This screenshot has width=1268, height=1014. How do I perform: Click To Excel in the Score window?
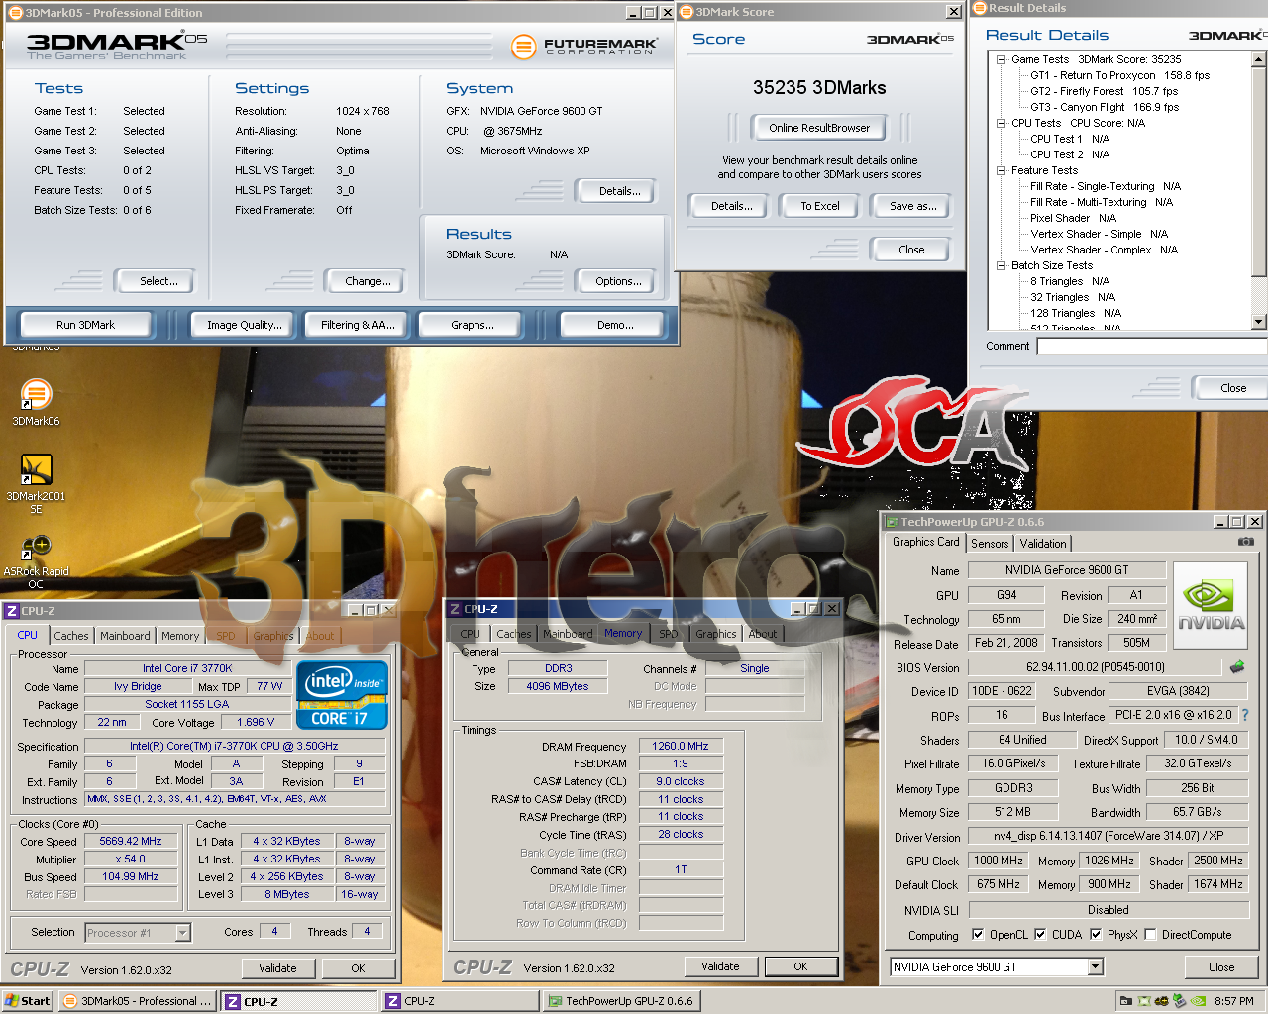820,206
